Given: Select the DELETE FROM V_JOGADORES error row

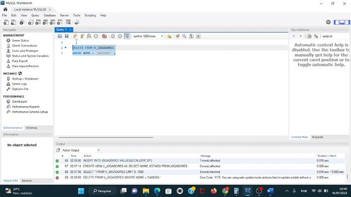Looking at the screenshot, I should point(200,177).
